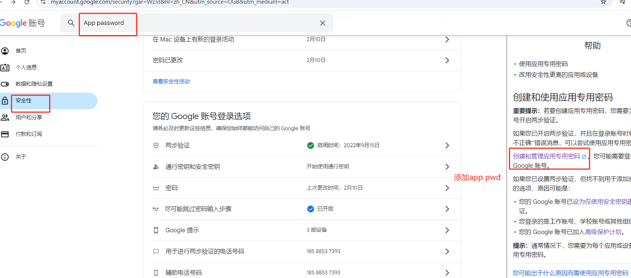Click the 个人信息 ID card icon

click(x=5, y=67)
